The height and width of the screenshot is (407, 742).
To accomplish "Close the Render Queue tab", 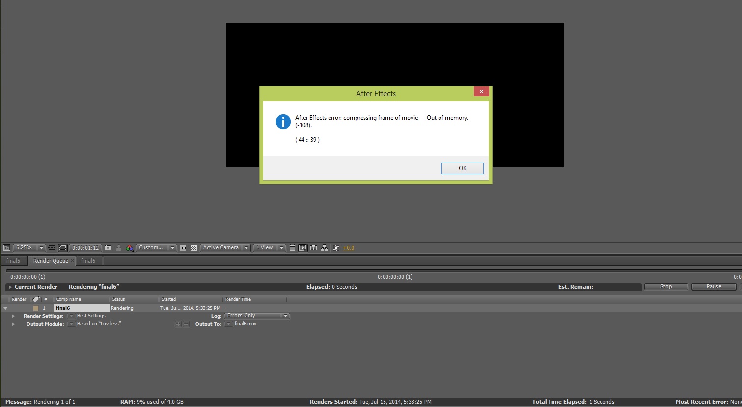I will click(x=72, y=261).
